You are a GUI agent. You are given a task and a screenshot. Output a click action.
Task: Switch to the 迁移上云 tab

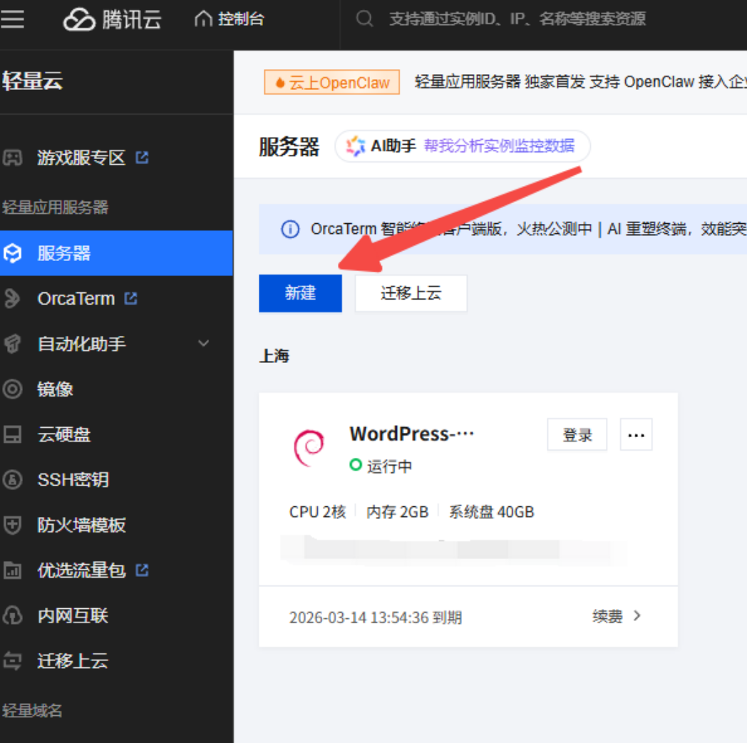coord(411,293)
